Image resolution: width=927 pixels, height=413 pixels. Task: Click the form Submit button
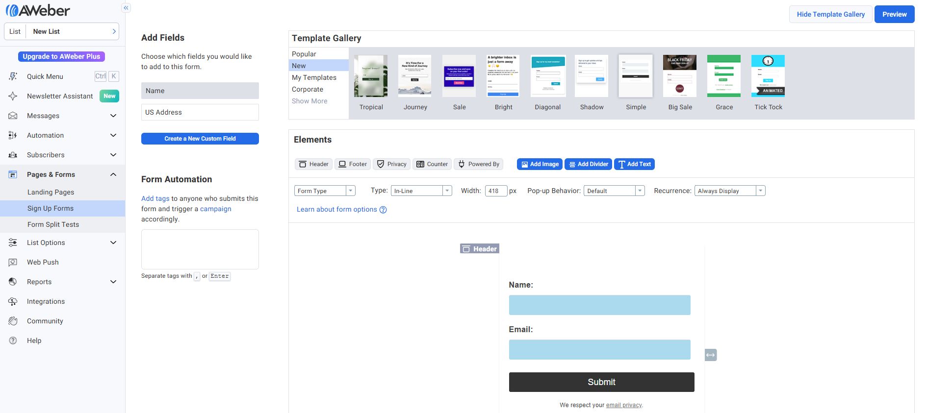[x=601, y=382]
